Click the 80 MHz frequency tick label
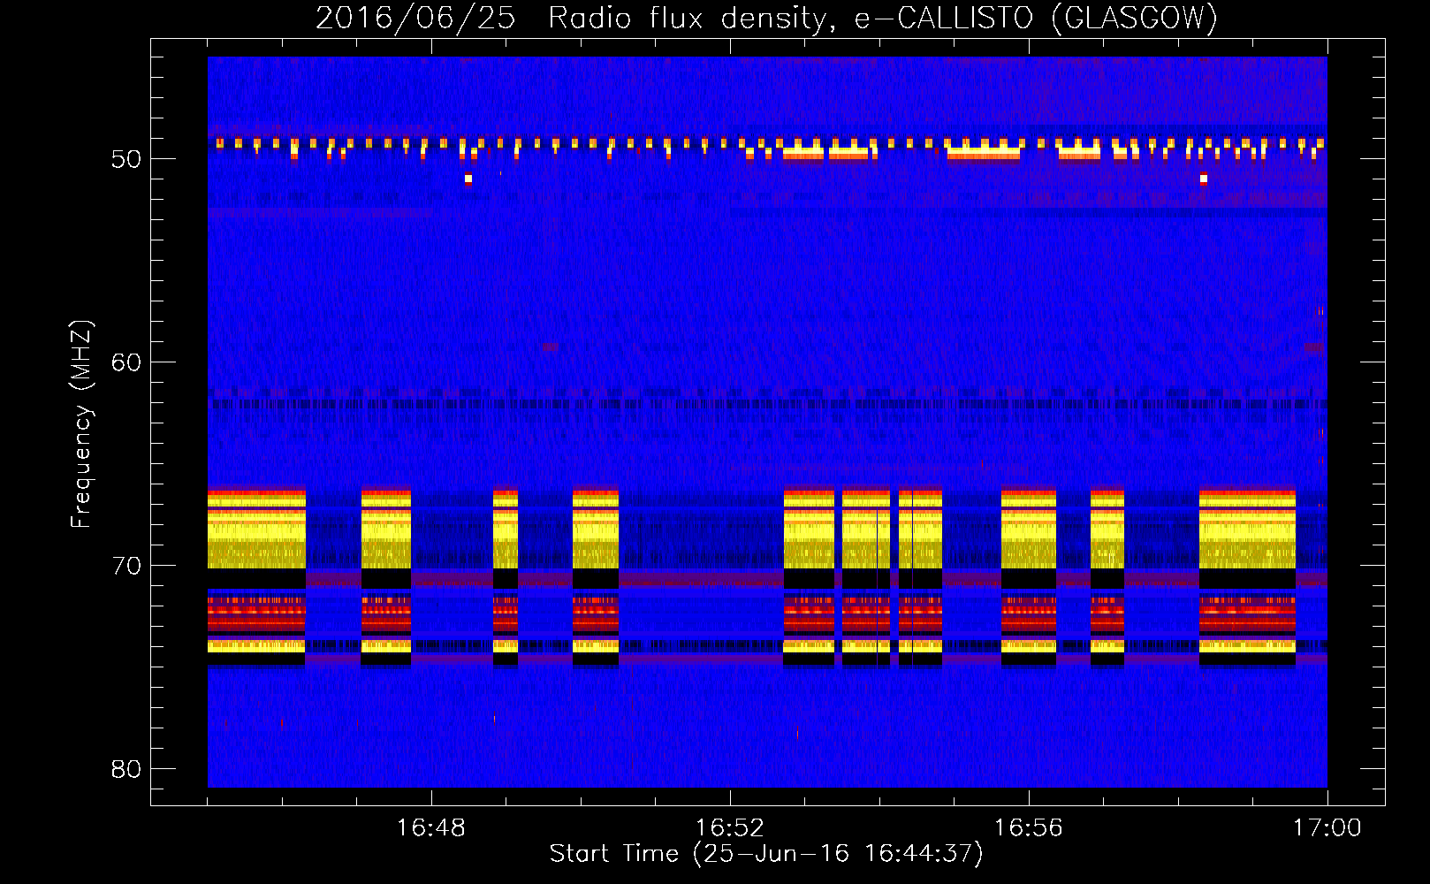 tap(126, 769)
